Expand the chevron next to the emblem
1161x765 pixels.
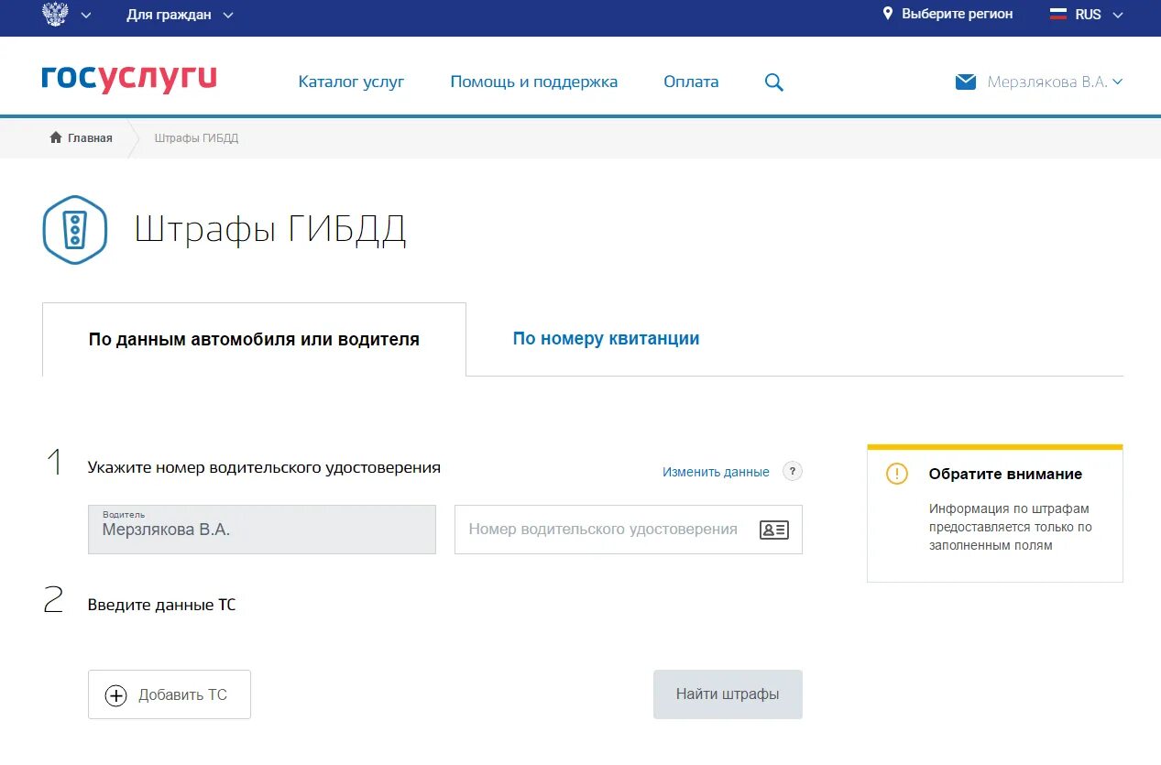[86, 15]
